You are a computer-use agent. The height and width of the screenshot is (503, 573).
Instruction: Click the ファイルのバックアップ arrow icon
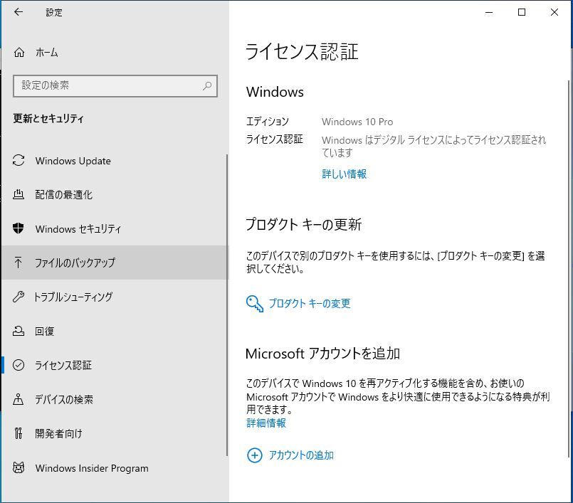[x=19, y=263]
